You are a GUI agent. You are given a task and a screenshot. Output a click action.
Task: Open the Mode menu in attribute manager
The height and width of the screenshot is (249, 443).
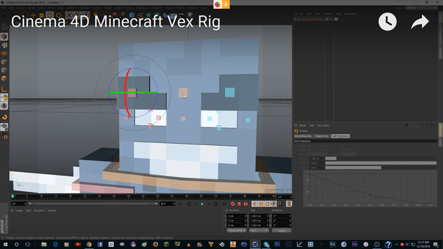pos(302,125)
